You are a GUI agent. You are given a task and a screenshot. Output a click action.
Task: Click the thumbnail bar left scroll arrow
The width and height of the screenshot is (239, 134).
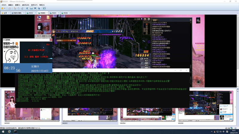coord(2,107)
